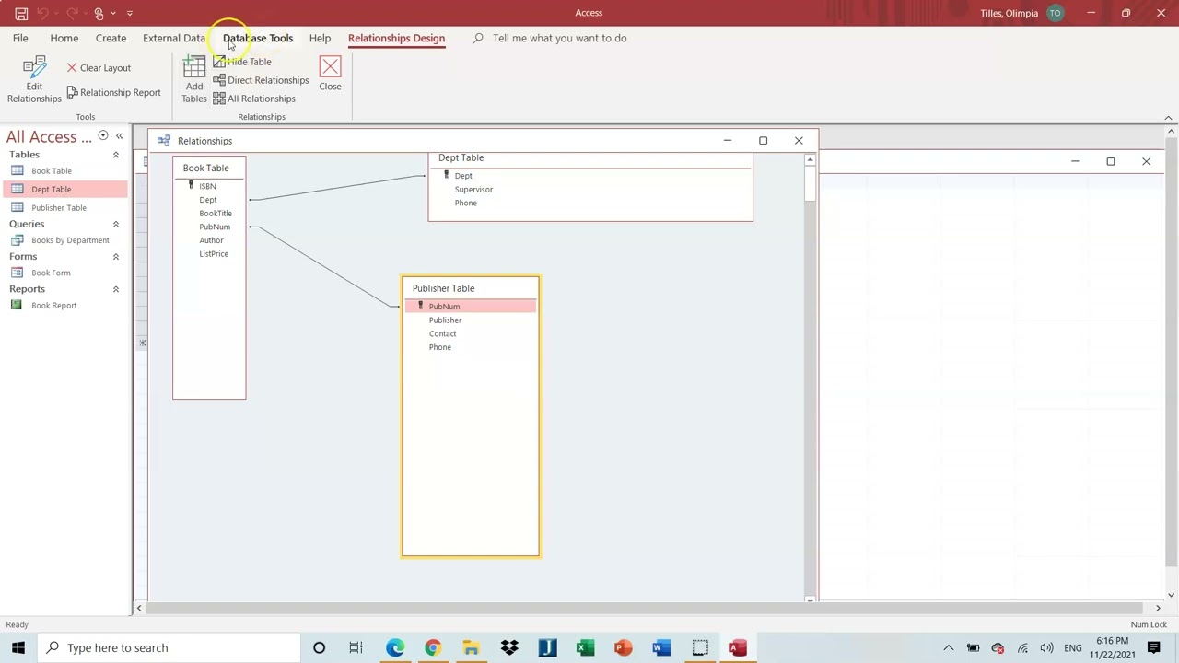Open File Explorer from the taskbar
This screenshot has width=1179, height=663.
471,647
